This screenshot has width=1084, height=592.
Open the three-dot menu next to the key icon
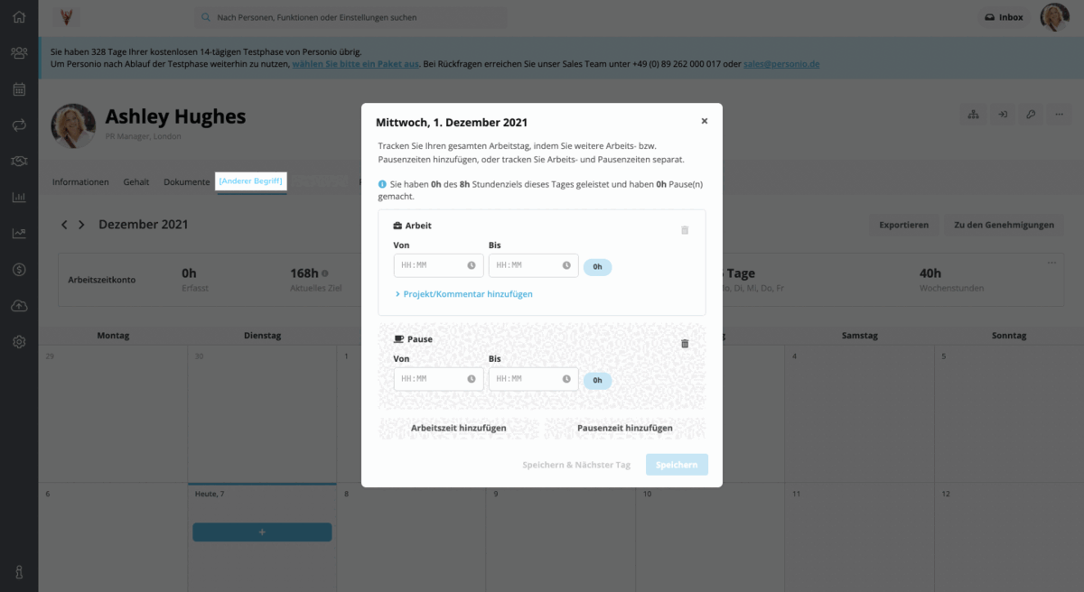point(1059,114)
